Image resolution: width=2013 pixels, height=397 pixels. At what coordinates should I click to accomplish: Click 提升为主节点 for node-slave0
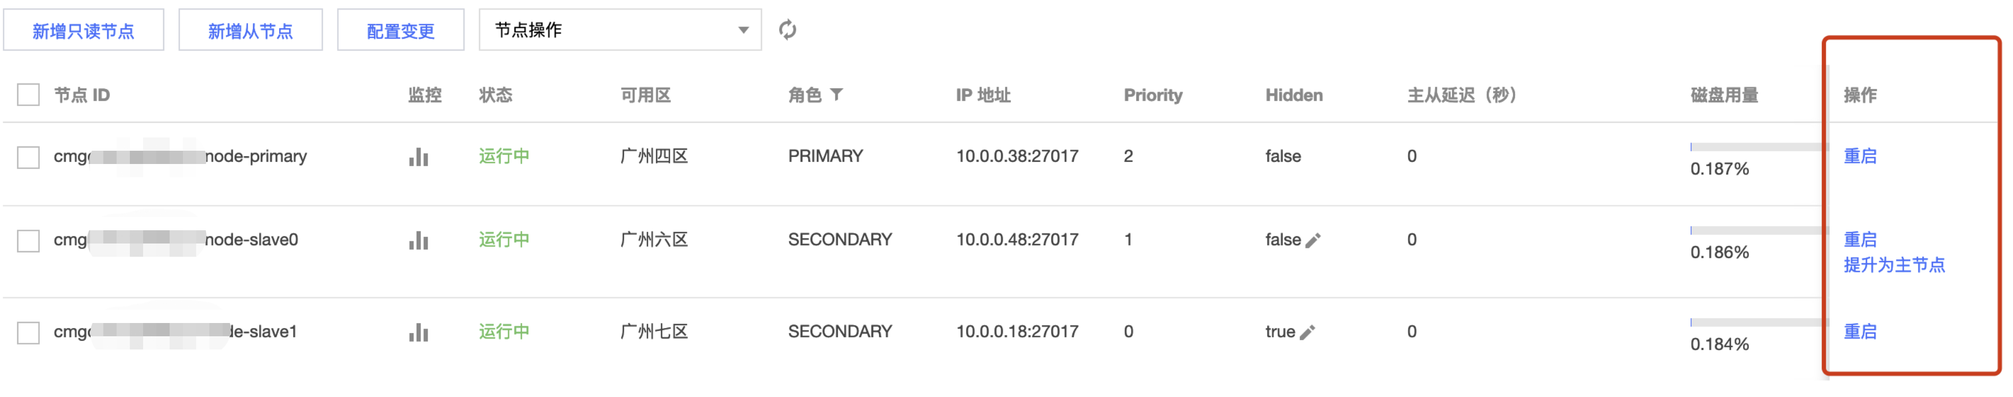tap(1894, 265)
